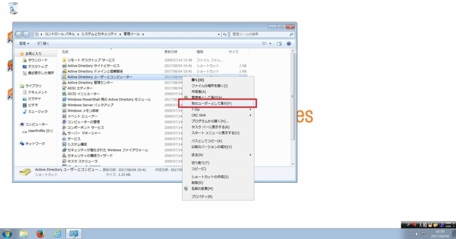
Task: Open ネットワーク in the navigation pane
Action: click(x=32, y=144)
